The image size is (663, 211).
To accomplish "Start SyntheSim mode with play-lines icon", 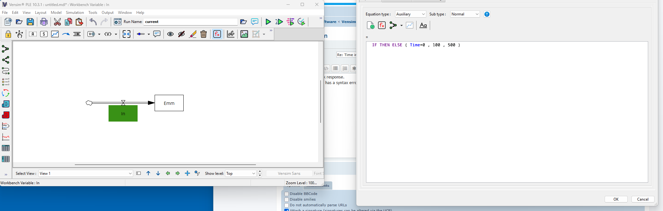I will click(x=279, y=22).
